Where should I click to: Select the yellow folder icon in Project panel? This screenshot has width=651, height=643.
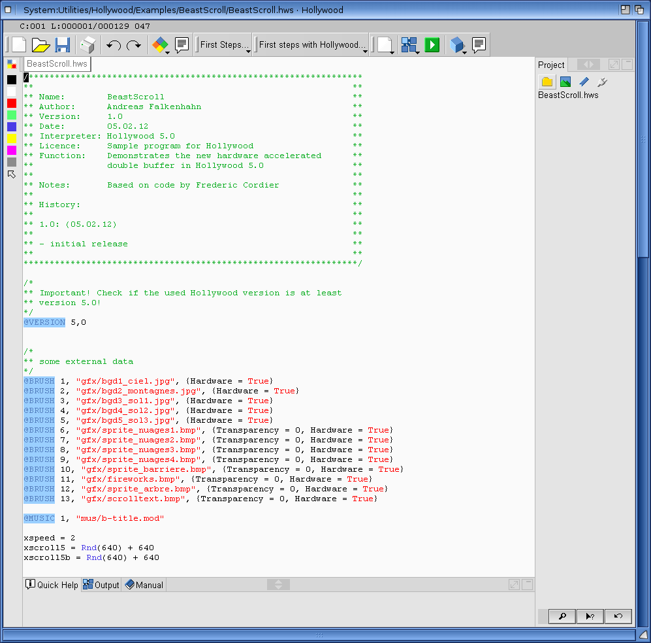click(x=547, y=82)
